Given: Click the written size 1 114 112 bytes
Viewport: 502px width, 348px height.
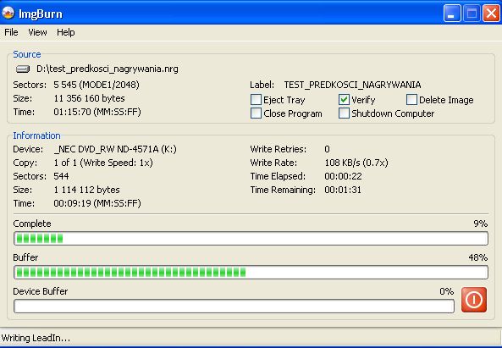Looking at the screenshot, I should click(86, 190).
